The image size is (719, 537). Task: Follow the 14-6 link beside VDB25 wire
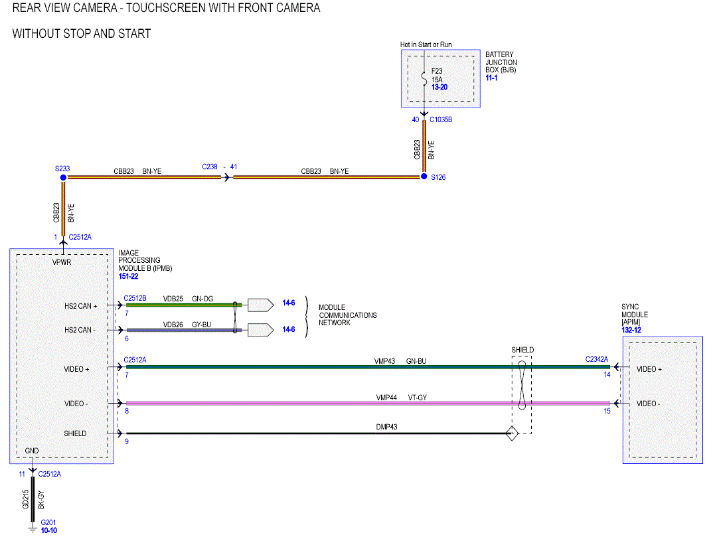(x=288, y=303)
